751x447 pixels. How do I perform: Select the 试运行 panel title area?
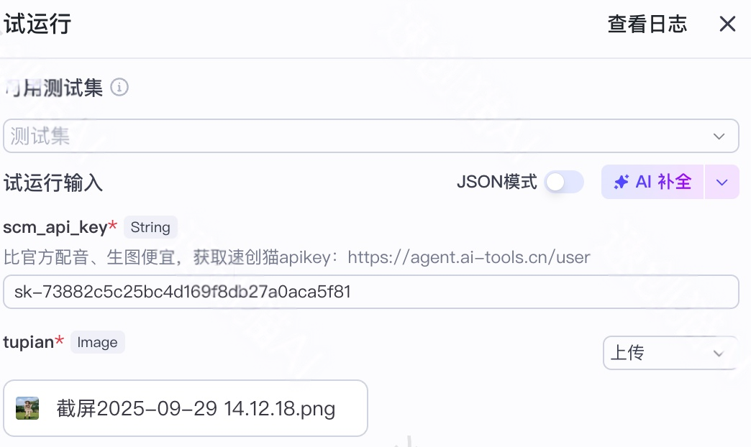36,24
